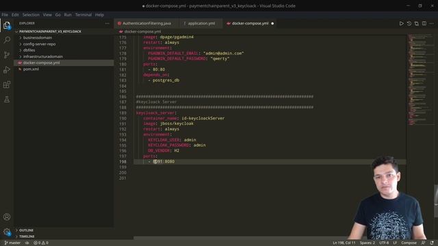Open Explorer Views and More Actions ellipsis
The height and width of the screenshot is (246, 438).
[x=107, y=23]
